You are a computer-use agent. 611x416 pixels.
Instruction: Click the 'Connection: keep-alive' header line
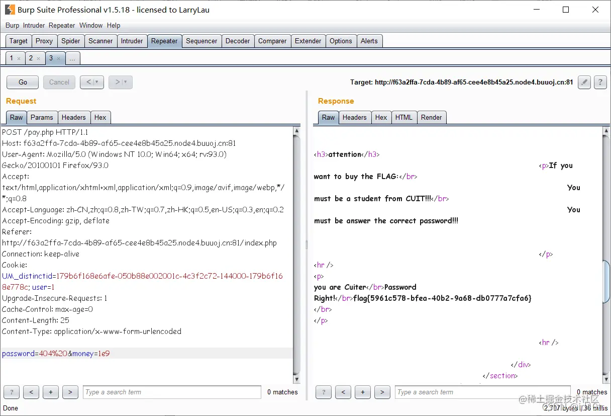pos(41,254)
